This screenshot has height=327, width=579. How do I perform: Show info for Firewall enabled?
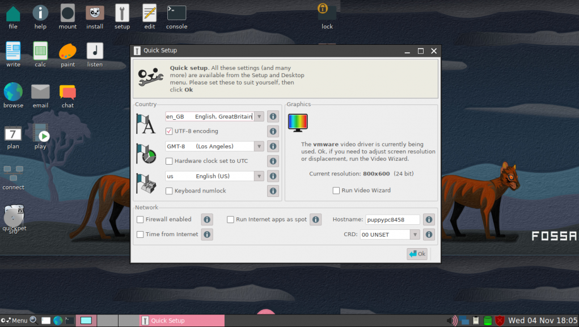coord(207,220)
